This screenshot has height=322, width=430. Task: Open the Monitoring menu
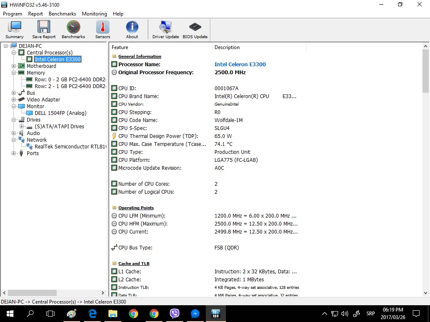[94, 14]
